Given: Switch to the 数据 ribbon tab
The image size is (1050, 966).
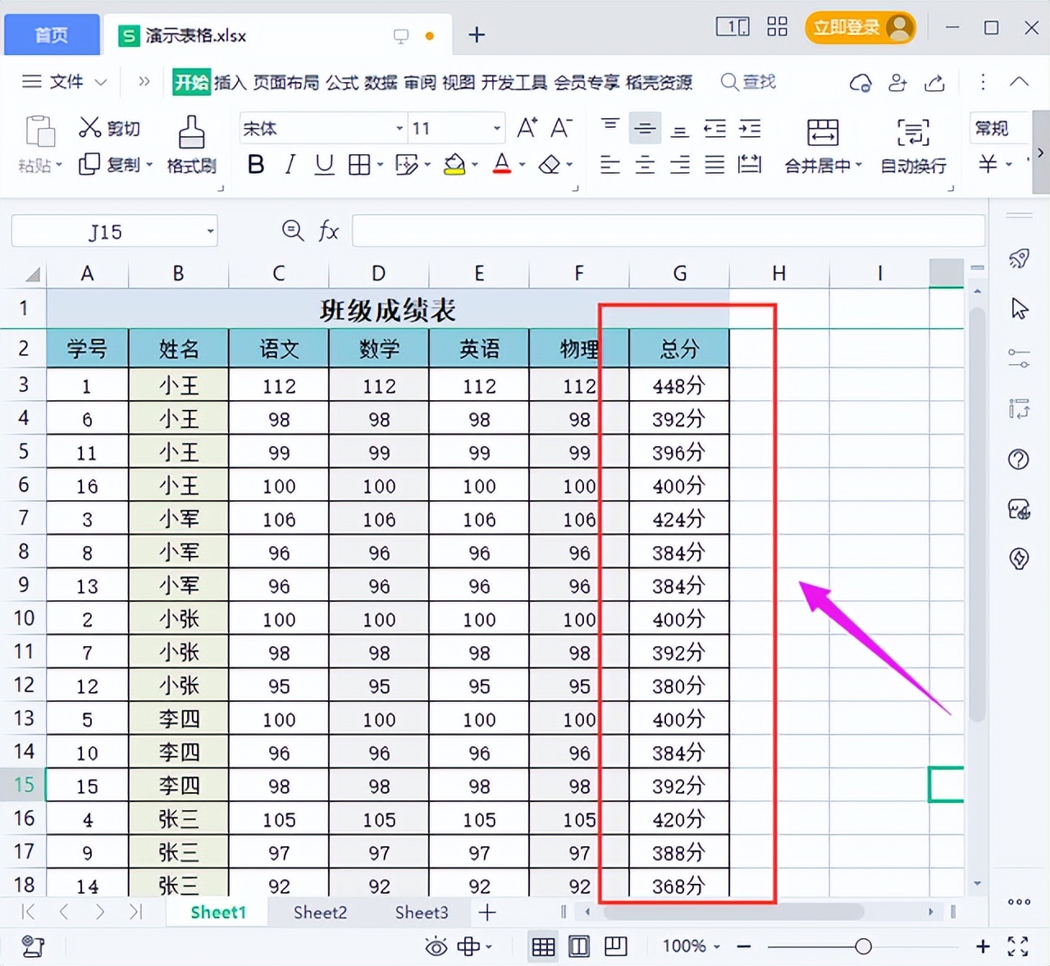Looking at the screenshot, I should tap(381, 82).
